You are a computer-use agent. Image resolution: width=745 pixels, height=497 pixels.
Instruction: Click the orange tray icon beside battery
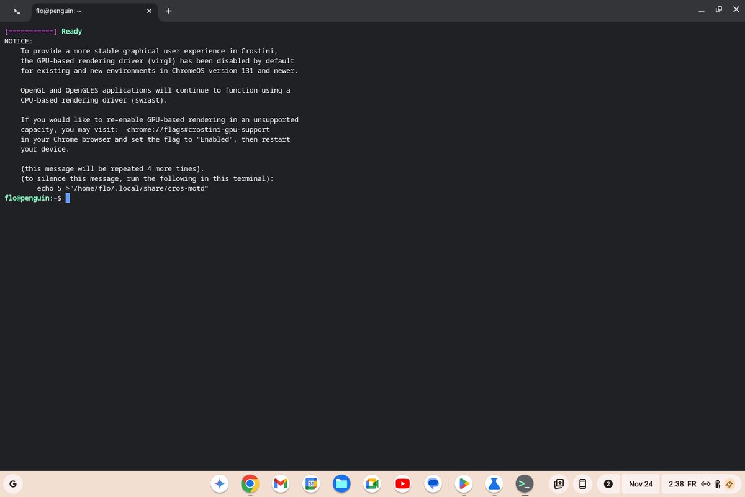coord(730,484)
